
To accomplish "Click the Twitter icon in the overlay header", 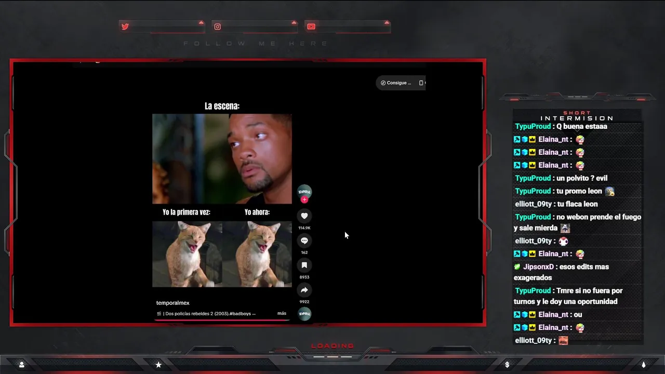I will pyautogui.click(x=125, y=26).
